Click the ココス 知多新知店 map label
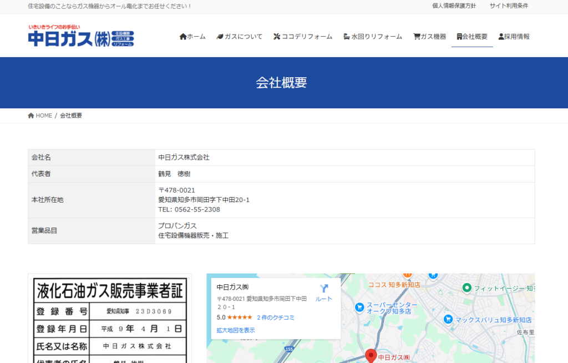The image size is (568, 363). (394, 285)
